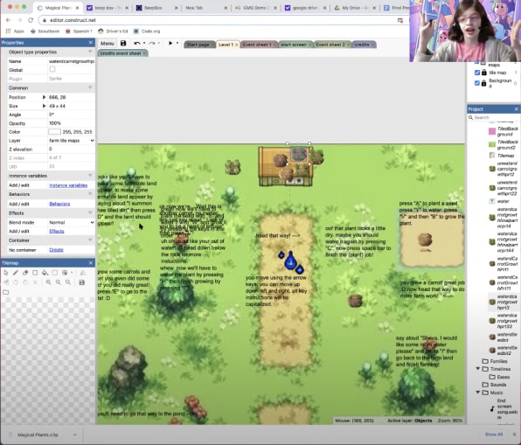521x445 pixels.
Task: Close the Properties panel
Action: (x=91, y=43)
